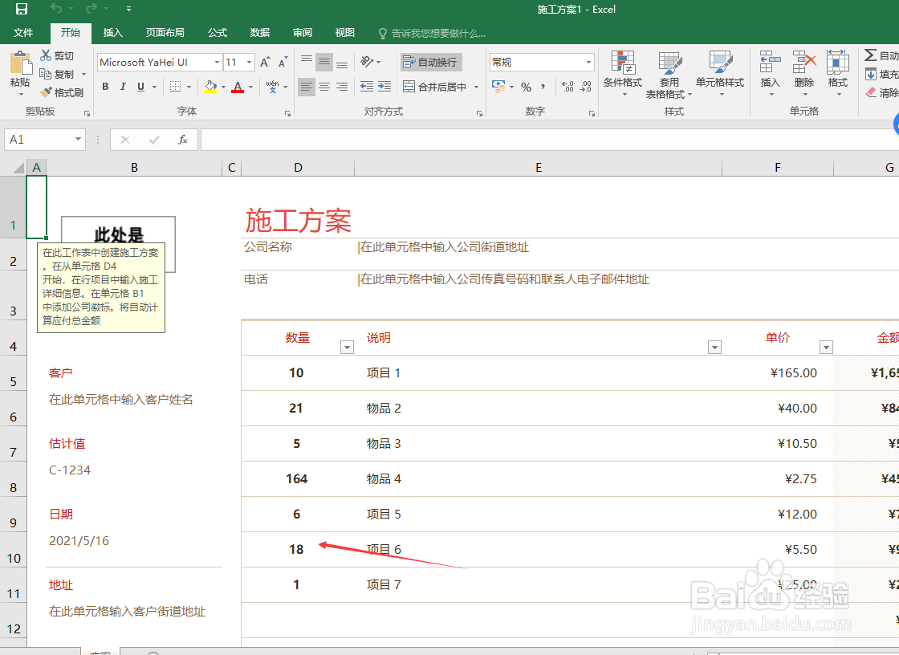Image resolution: width=899 pixels, height=655 pixels.
Task: Select the Format Painter brush
Action: pyautogui.click(x=46, y=92)
